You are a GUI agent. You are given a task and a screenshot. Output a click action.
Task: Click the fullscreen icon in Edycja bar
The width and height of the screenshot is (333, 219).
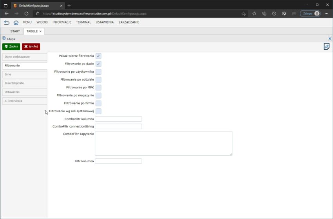329,39
